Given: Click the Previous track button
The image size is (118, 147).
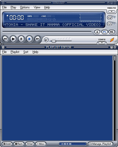Looking at the screenshot, I should pyautogui.click(x=5, y=39).
